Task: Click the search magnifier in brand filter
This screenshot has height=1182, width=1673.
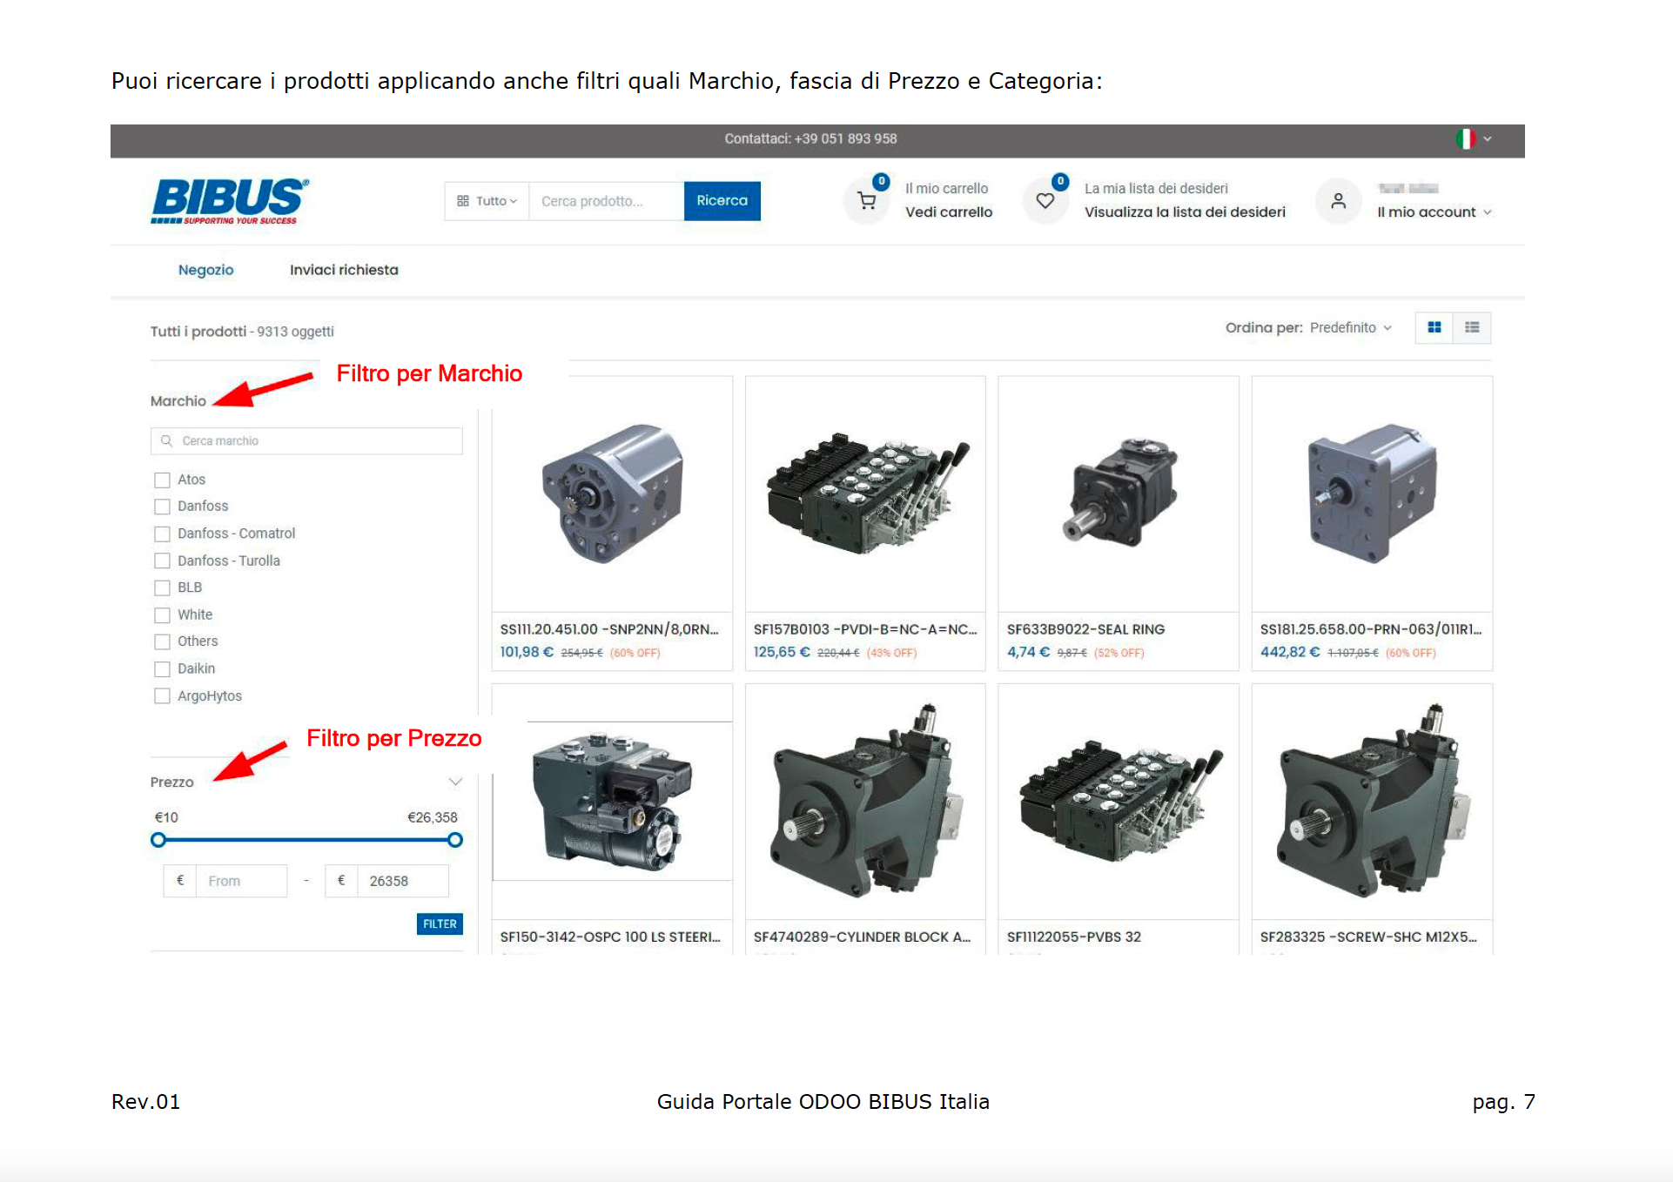Action: 166,441
